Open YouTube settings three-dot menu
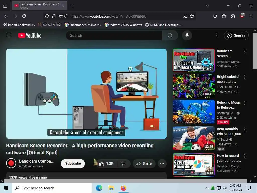 pyautogui.click(x=217, y=35)
